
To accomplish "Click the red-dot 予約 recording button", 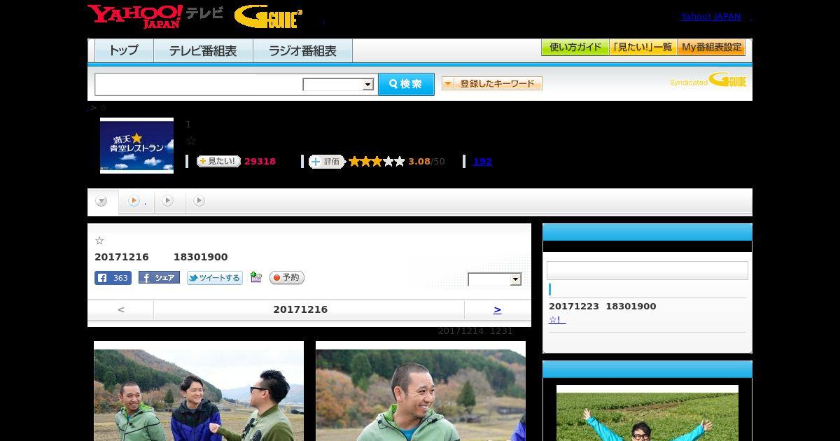I will pyautogui.click(x=287, y=278).
